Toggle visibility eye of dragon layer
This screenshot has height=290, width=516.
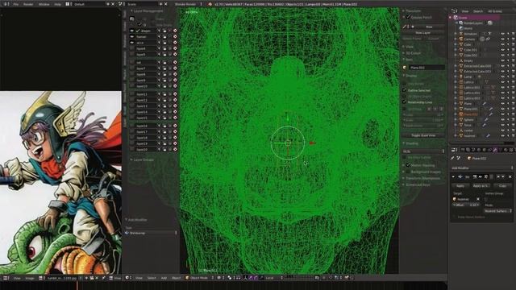pyautogui.click(x=132, y=31)
